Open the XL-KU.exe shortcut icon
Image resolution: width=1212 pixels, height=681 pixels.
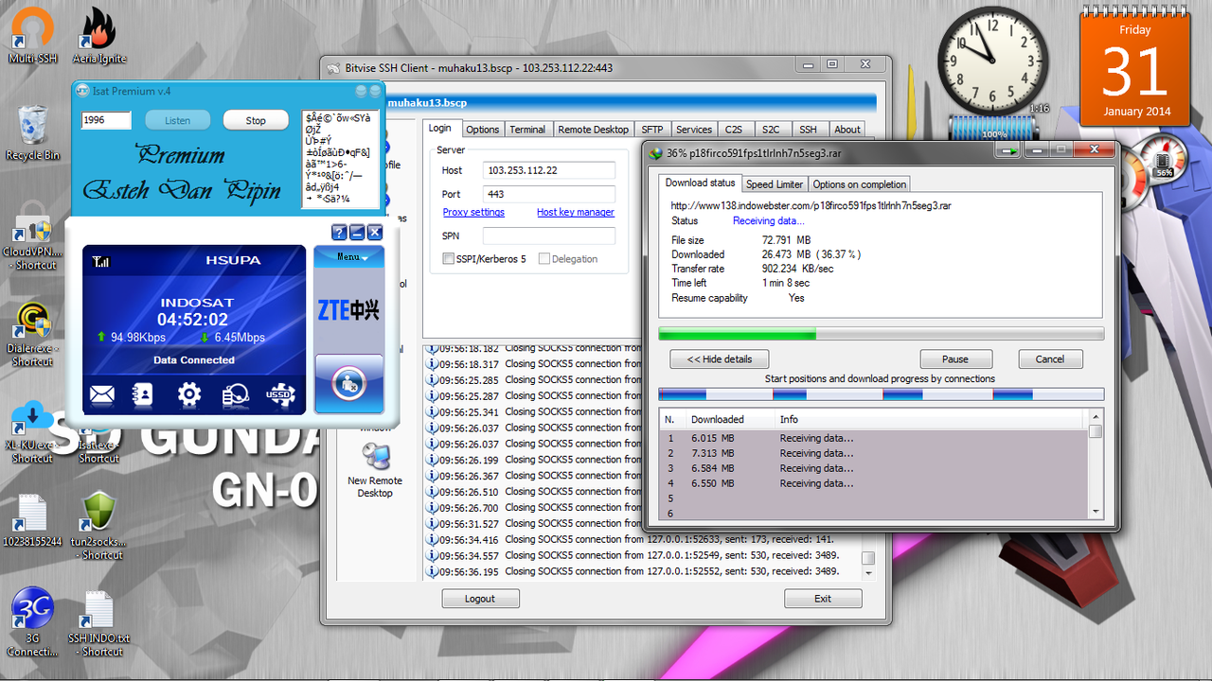point(32,432)
